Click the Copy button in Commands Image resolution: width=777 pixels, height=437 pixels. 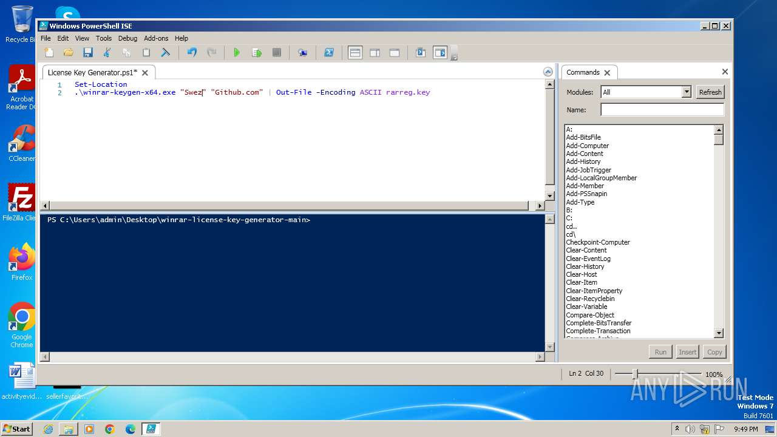point(714,352)
